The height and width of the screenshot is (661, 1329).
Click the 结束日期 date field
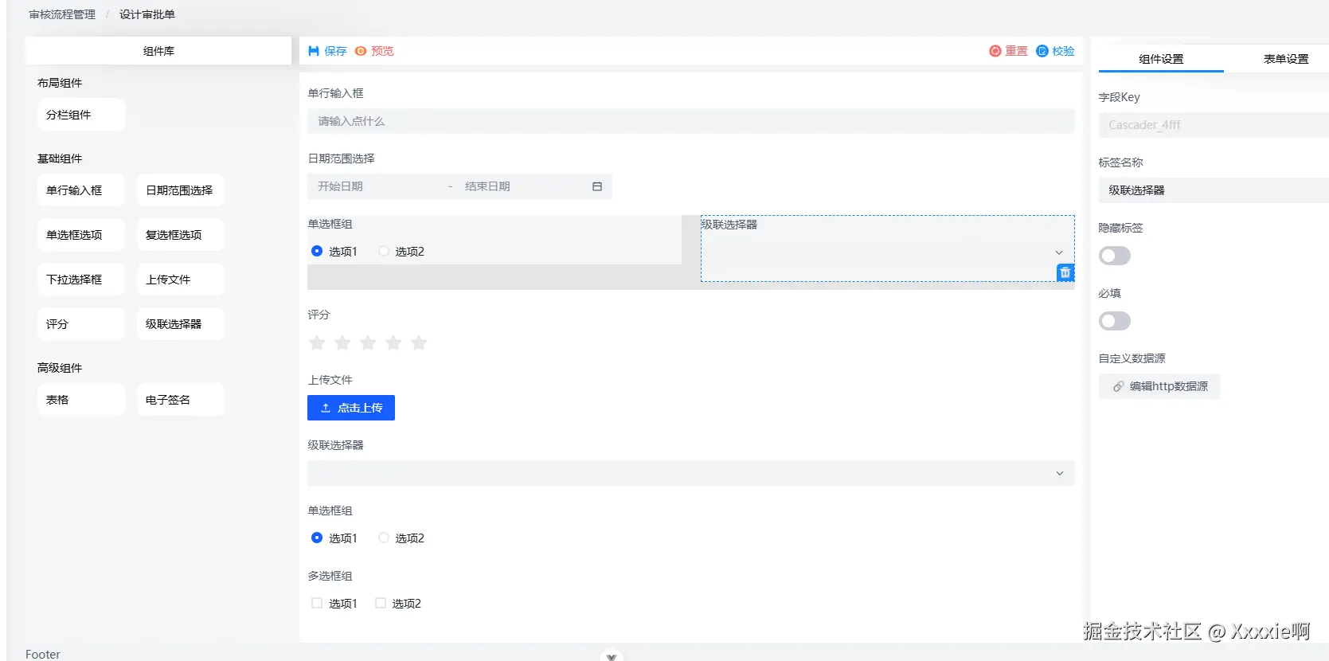pyautogui.click(x=522, y=186)
